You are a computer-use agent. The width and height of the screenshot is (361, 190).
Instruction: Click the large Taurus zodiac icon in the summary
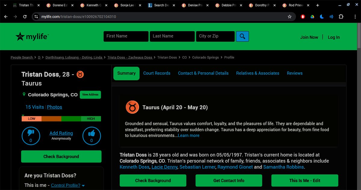(x=132, y=107)
